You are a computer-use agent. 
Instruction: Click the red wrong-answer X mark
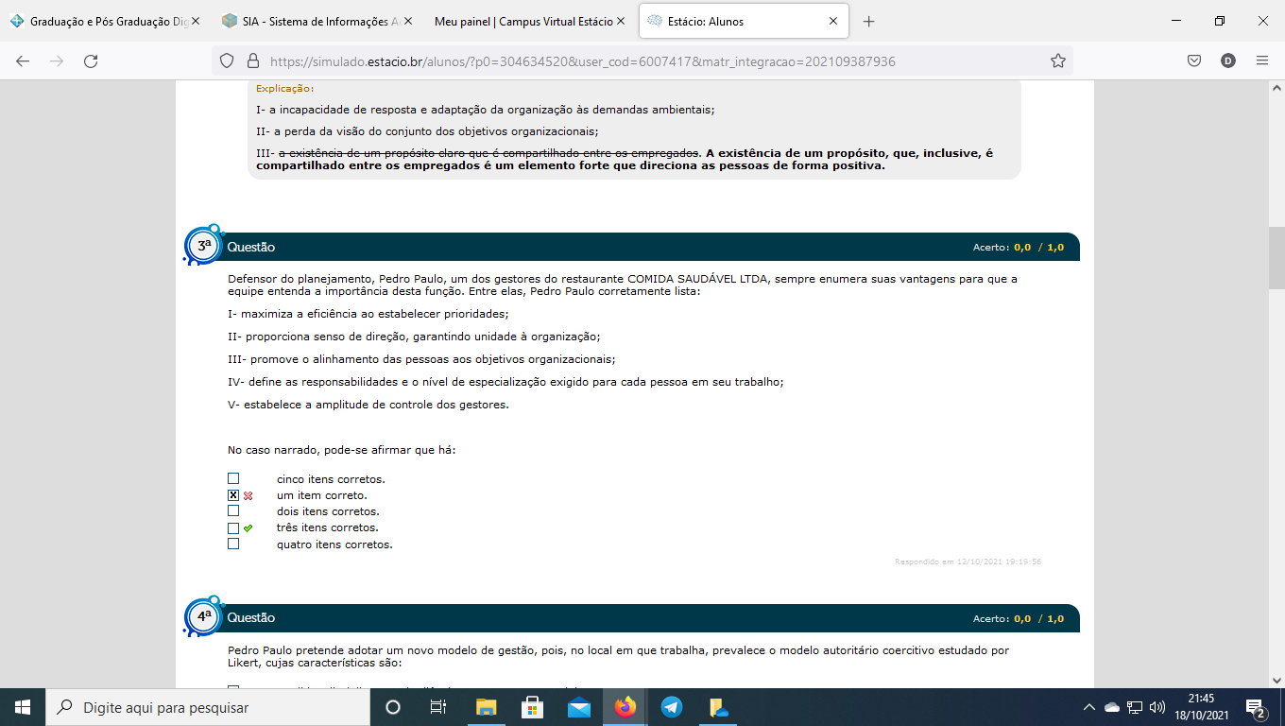click(x=248, y=495)
